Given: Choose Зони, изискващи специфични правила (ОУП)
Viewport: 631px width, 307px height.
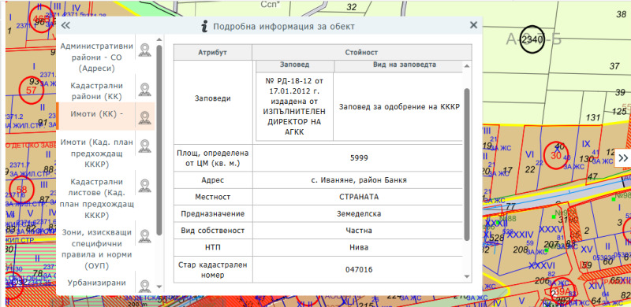Looking at the screenshot, I should click(x=96, y=249).
